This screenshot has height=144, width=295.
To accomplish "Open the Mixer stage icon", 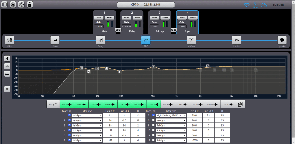I will coord(10,40).
